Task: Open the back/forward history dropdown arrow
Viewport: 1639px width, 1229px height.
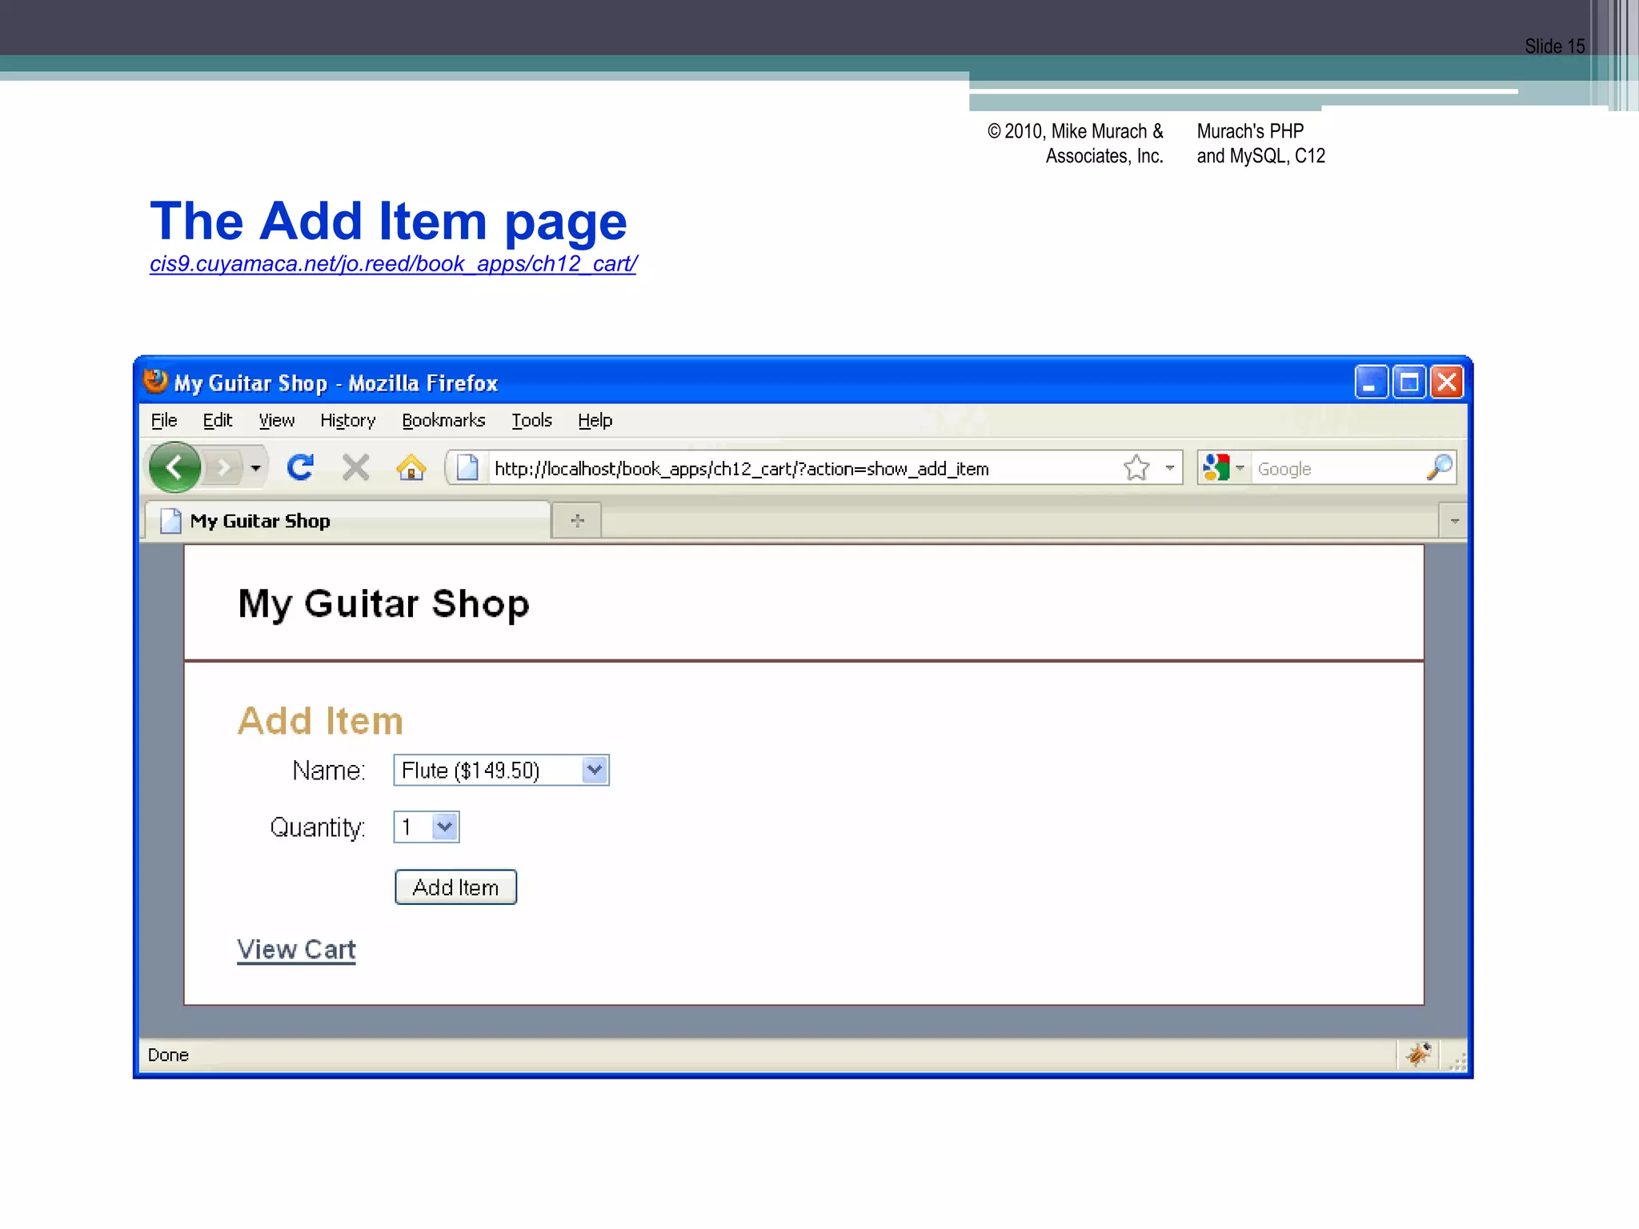Action: (255, 467)
